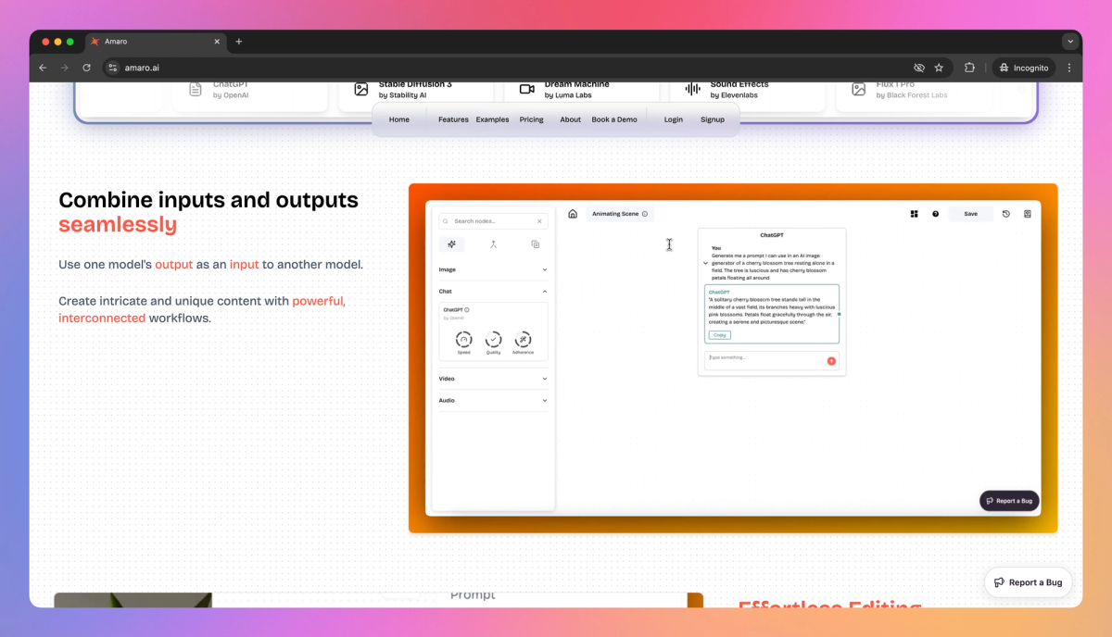1112x637 pixels.
Task: Select the merge arrows tab icon
Action: 494,244
